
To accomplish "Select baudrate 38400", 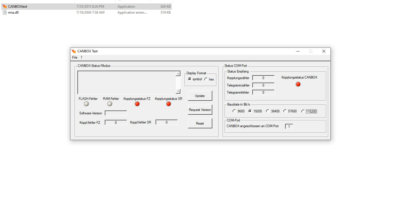I will coord(267,111).
